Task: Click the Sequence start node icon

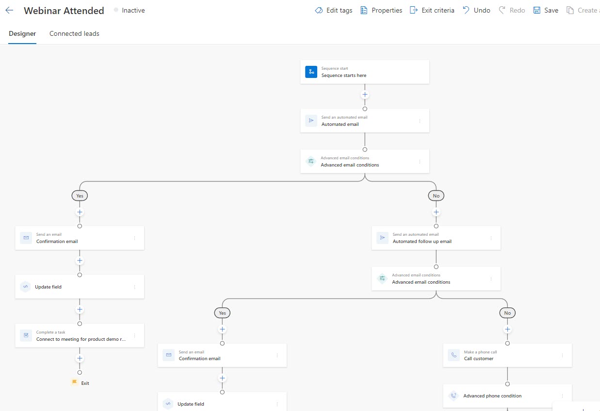Action: (x=311, y=72)
